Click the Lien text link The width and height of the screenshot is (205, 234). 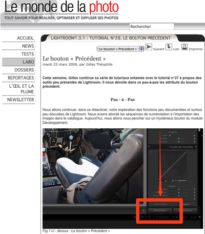click(176, 49)
